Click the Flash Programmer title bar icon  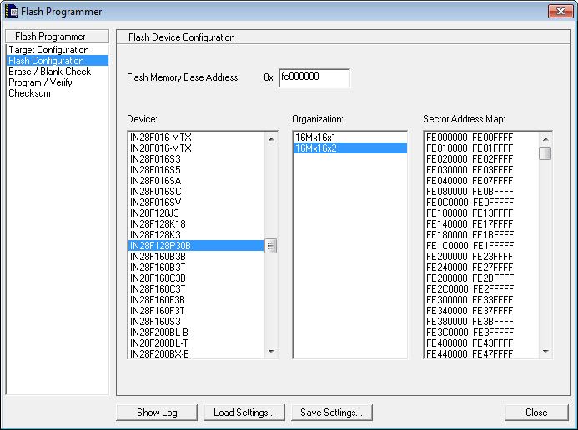12,12
